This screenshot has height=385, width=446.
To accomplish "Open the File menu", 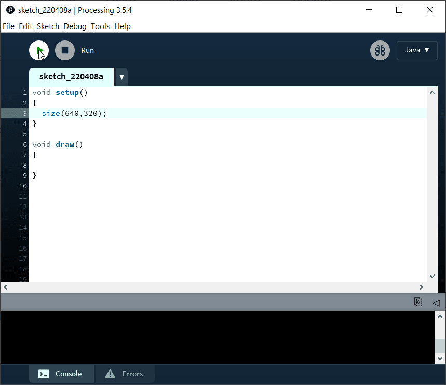I will click(8, 26).
